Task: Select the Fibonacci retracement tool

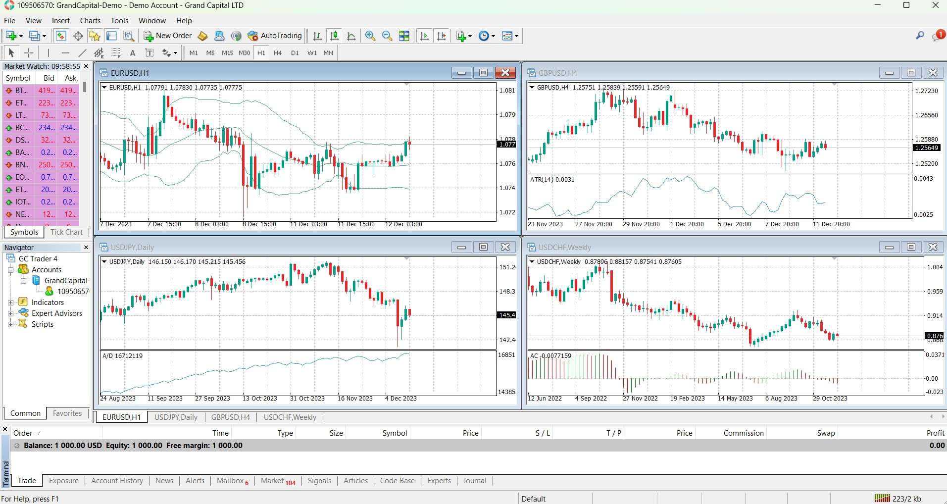Action: [x=116, y=53]
